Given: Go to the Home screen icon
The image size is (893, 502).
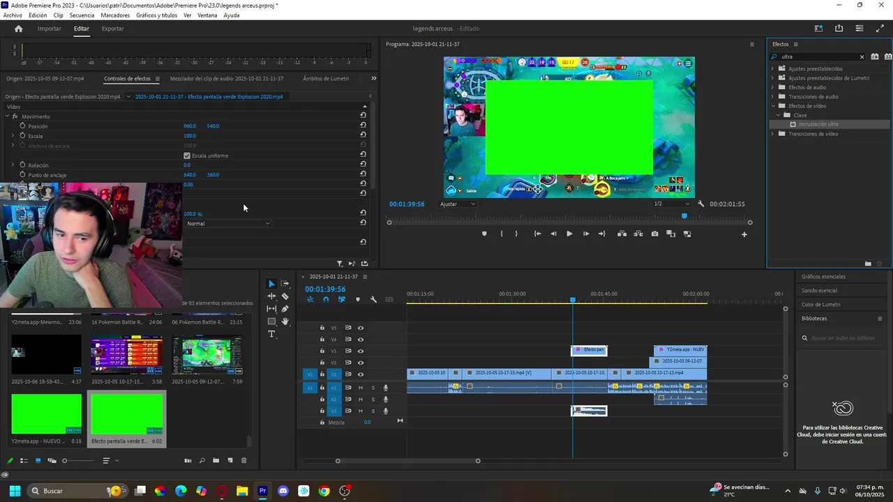Looking at the screenshot, I should 19,29.
